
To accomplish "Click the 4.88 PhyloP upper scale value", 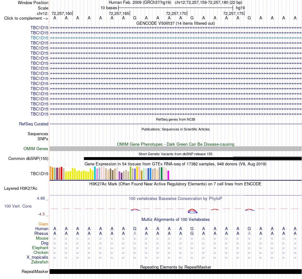I will (x=41, y=198).
